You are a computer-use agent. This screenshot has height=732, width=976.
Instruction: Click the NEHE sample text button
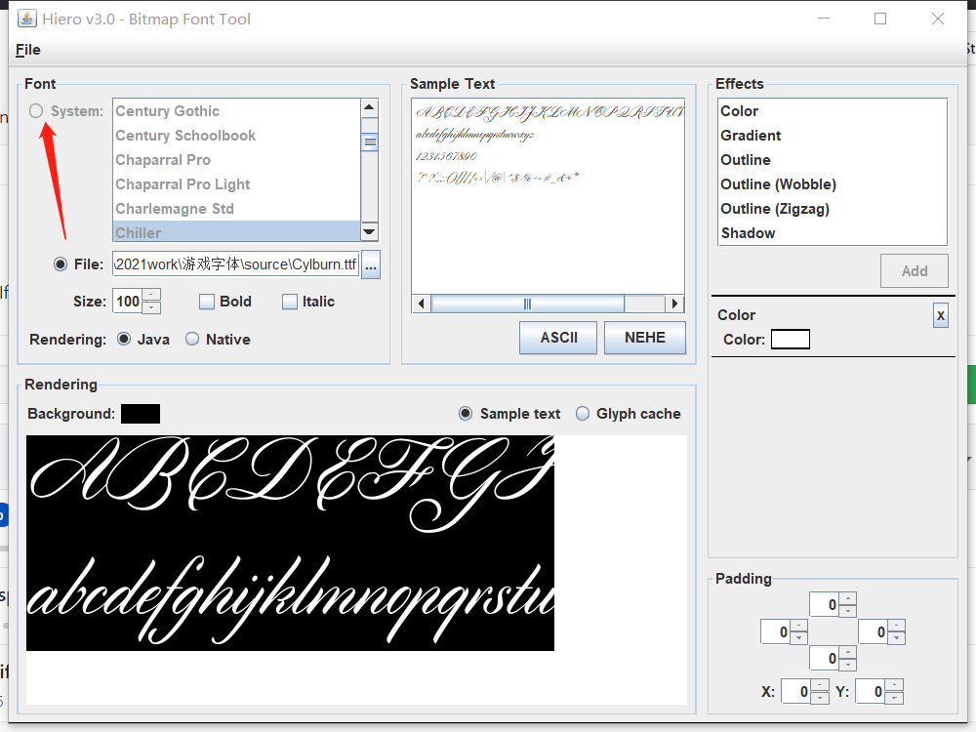[x=644, y=338]
